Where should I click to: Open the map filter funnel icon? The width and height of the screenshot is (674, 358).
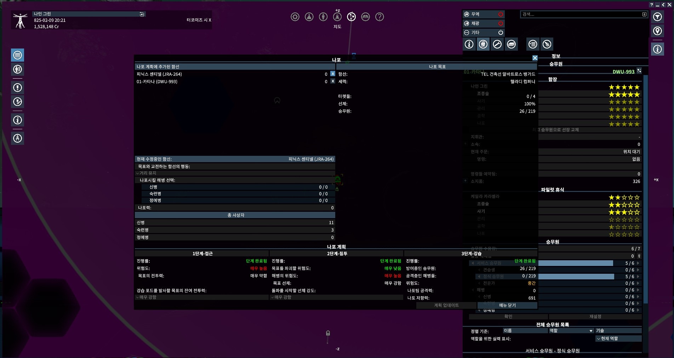(x=657, y=17)
